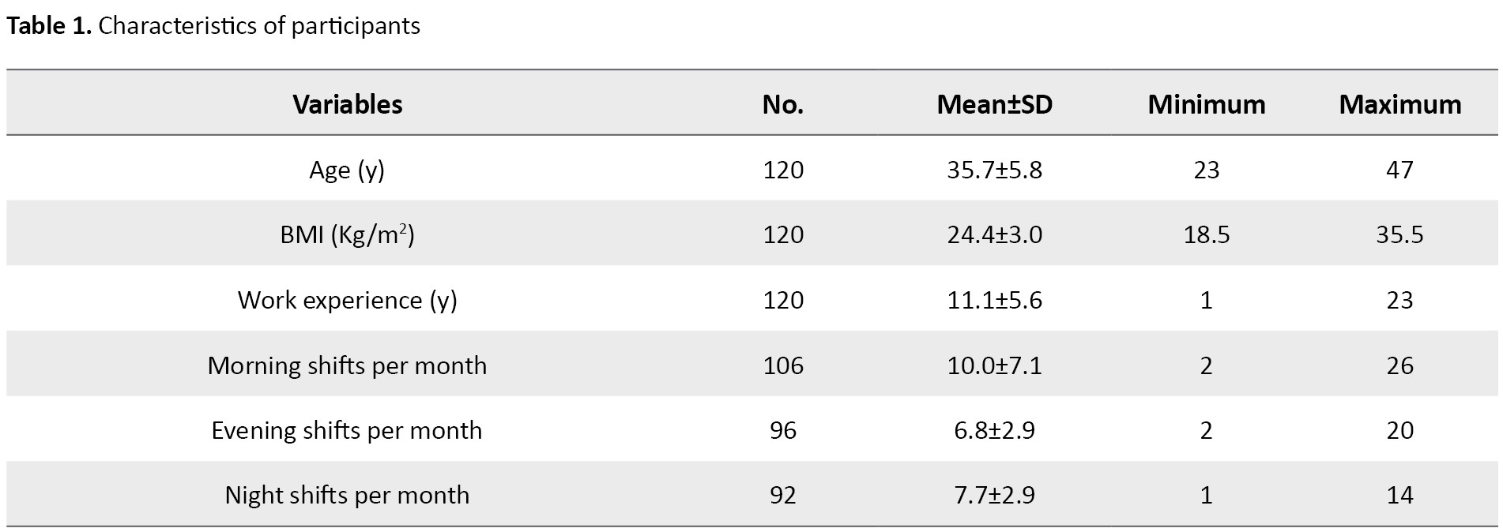Viewport: 1503px width, 528px height.
Task: Click the 106 participant count cell
Action: 782,365
